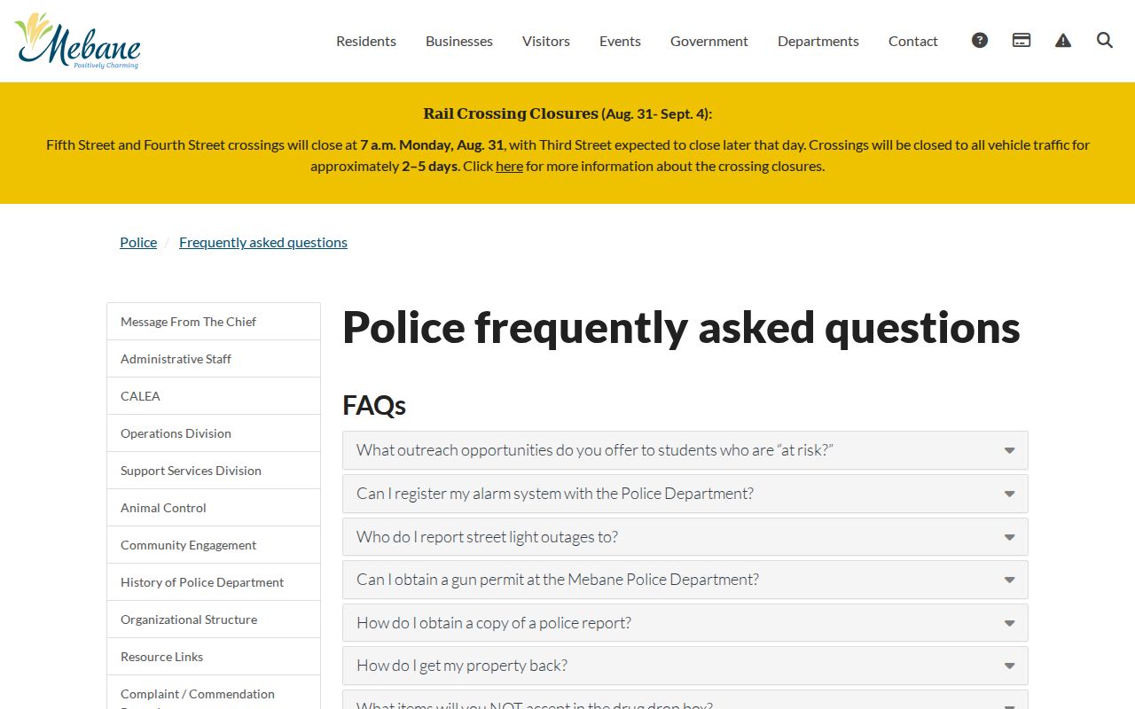Expand the "at risk" student outreach question
Image resolution: width=1135 pixels, height=709 pixels.
click(685, 450)
